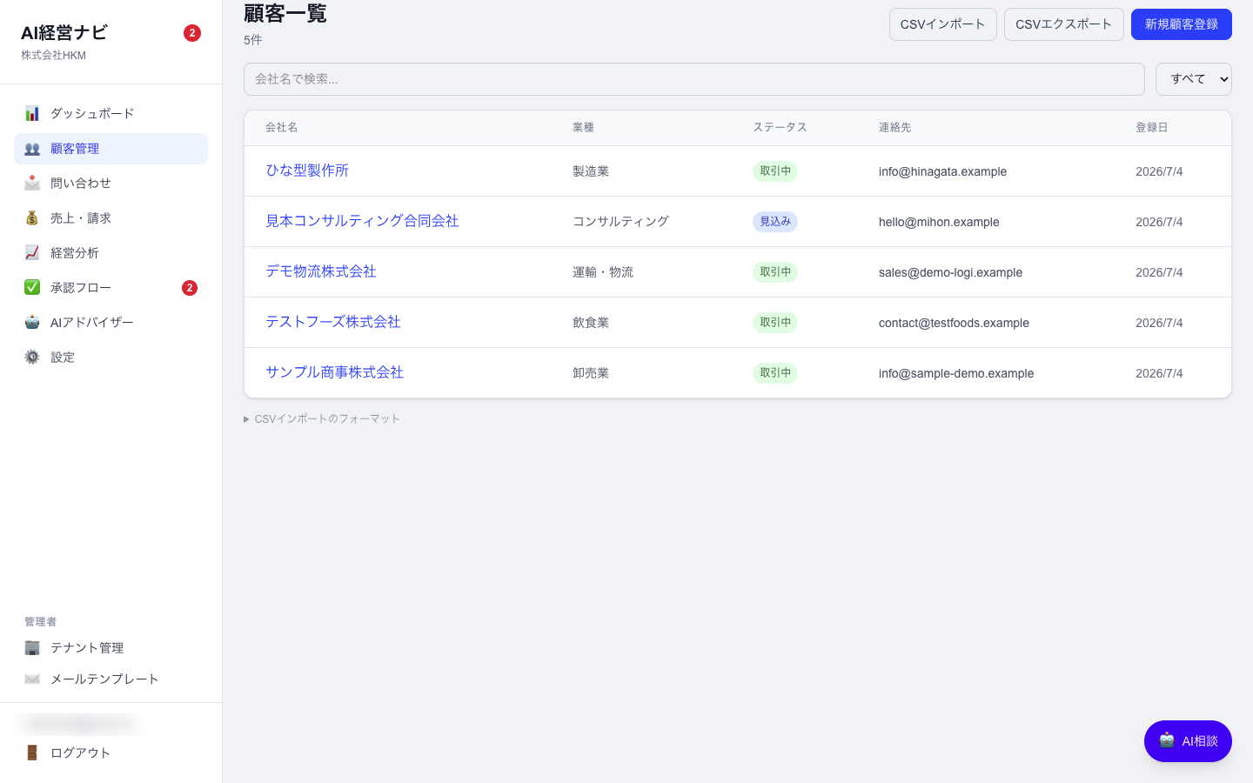Click the 会社名 column header
This screenshot has width=1253, height=783.
282,128
